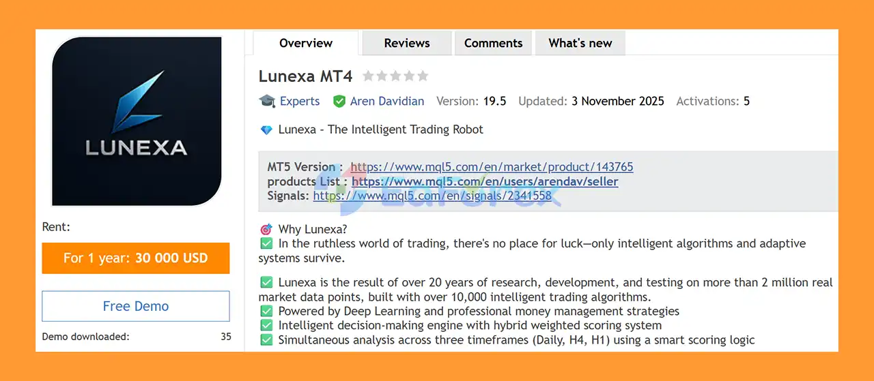Click the graduation cap icon beside Experts
This screenshot has width=874, height=381.
pyautogui.click(x=267, y=102)
